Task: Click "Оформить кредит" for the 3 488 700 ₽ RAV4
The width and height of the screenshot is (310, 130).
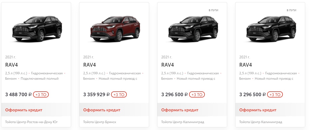Action: [x=24, y=110]
